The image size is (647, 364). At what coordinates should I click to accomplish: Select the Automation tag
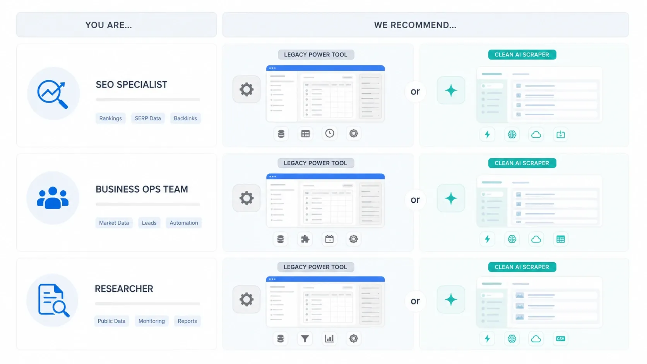184,223
